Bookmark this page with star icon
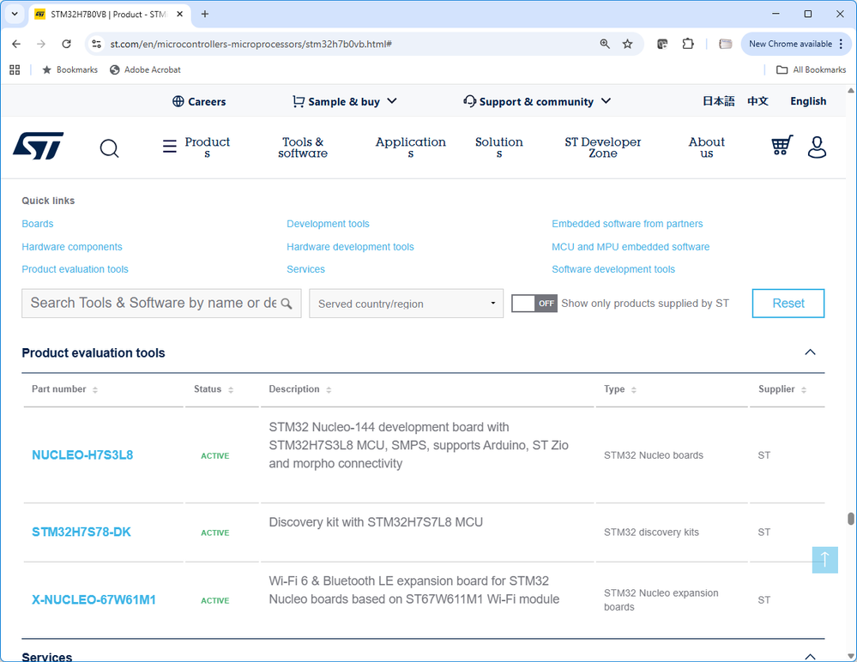Screen dimensions: 857x662 pos(627,44)
